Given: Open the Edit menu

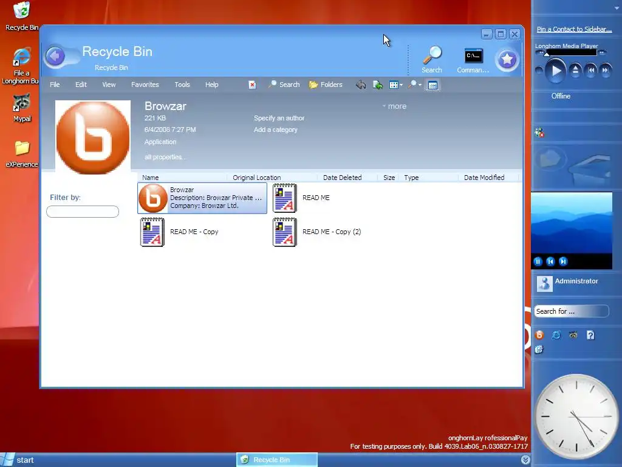Looking at the screenshot, I should point(81,85).
